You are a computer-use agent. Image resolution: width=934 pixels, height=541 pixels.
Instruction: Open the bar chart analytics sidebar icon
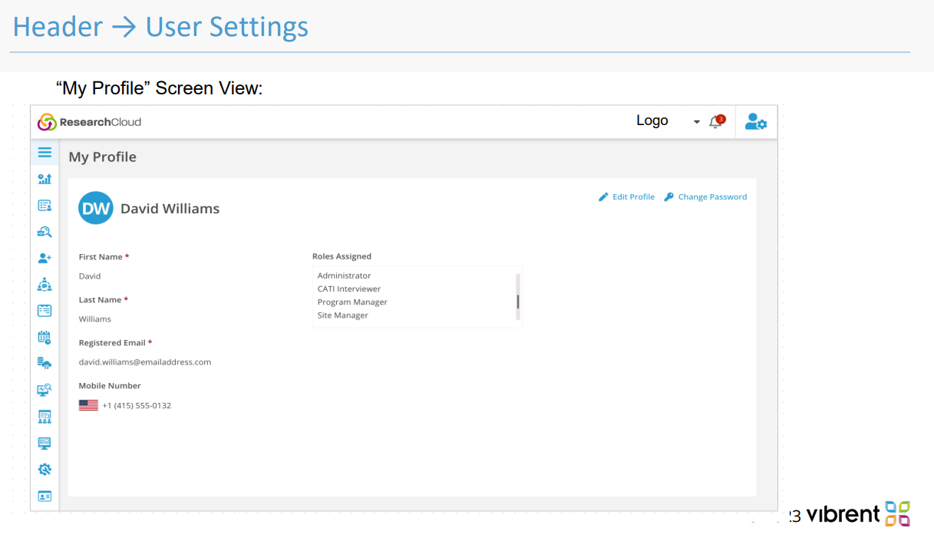[x=45, y=179]
